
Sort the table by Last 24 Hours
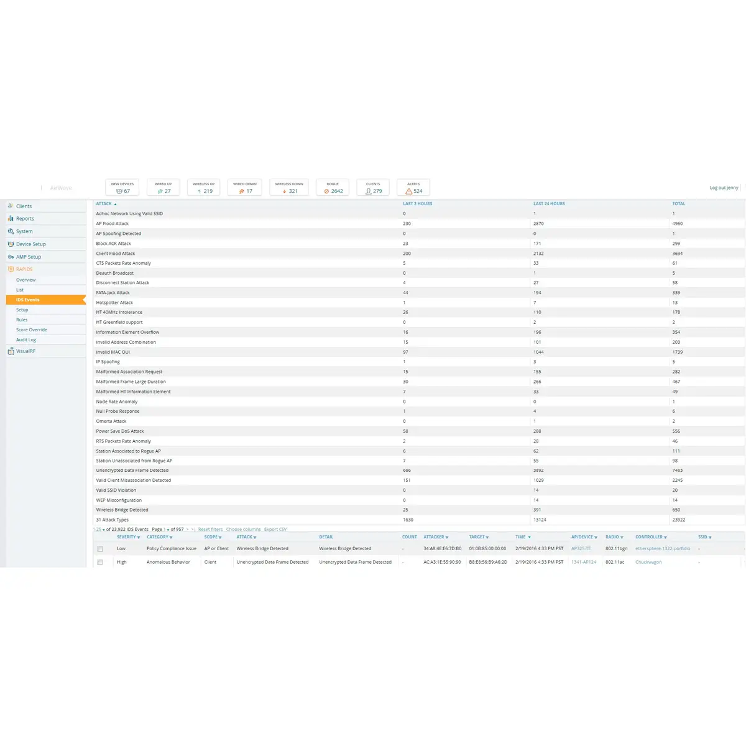(549, 204)
